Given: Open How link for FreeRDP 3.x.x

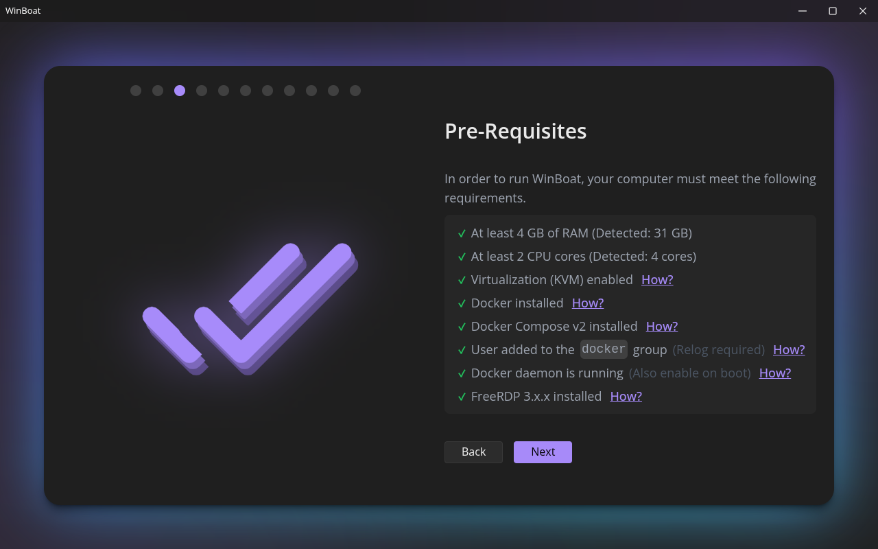Looking at the screenshot, I should tap(626, 396).
